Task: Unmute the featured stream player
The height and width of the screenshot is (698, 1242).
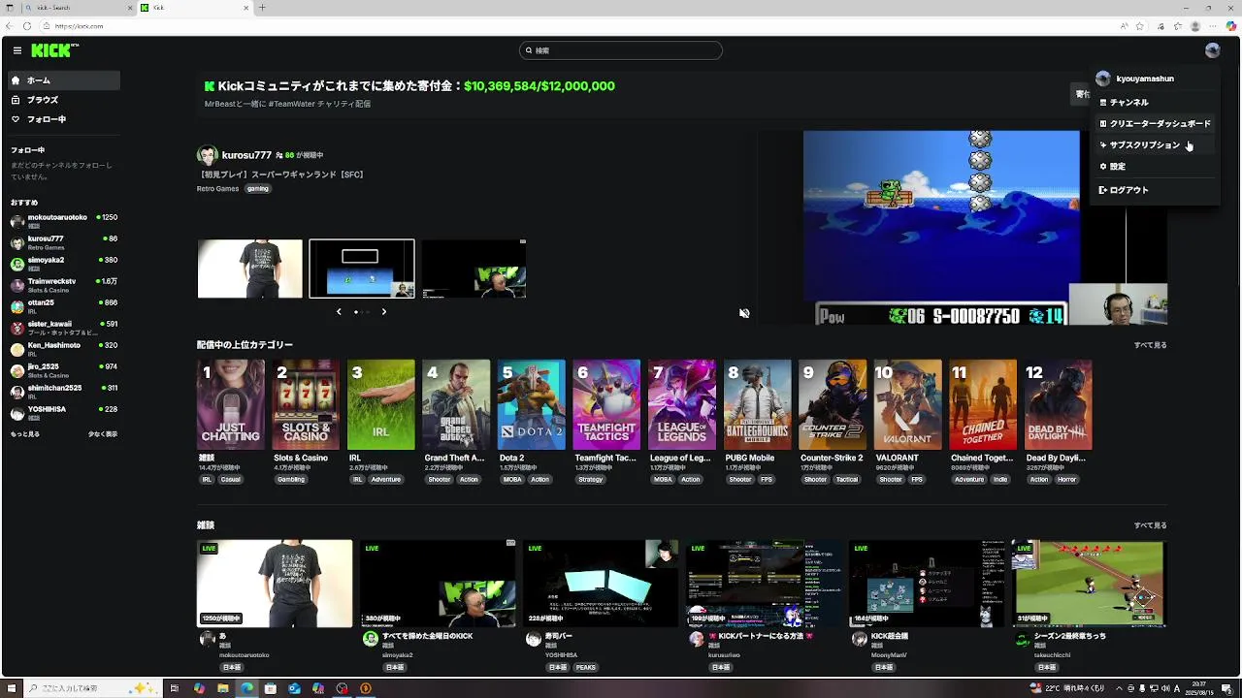Action: [744, 313]
